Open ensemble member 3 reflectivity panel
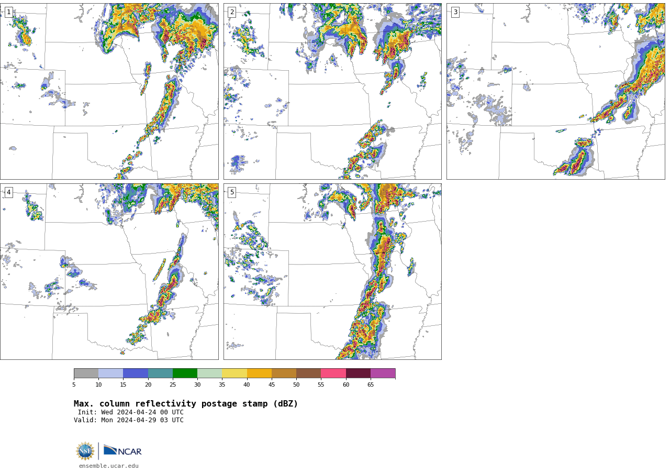670x472 pixels. tap(556, 91)
